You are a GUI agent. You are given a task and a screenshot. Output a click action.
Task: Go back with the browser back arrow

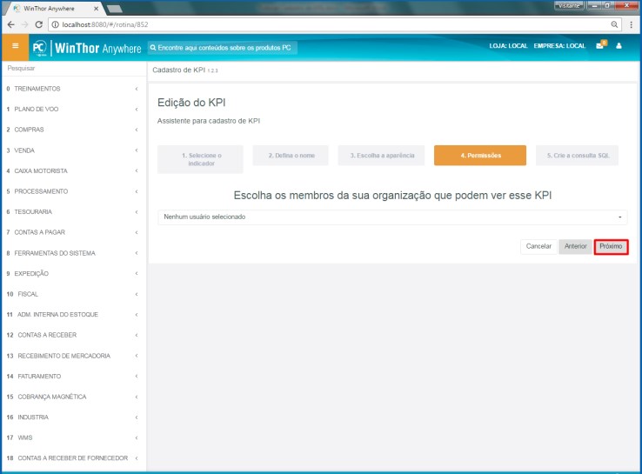click(x=11, y=24)
